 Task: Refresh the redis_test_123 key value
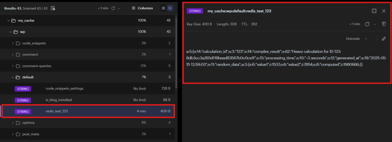click(x=367, y=24)
